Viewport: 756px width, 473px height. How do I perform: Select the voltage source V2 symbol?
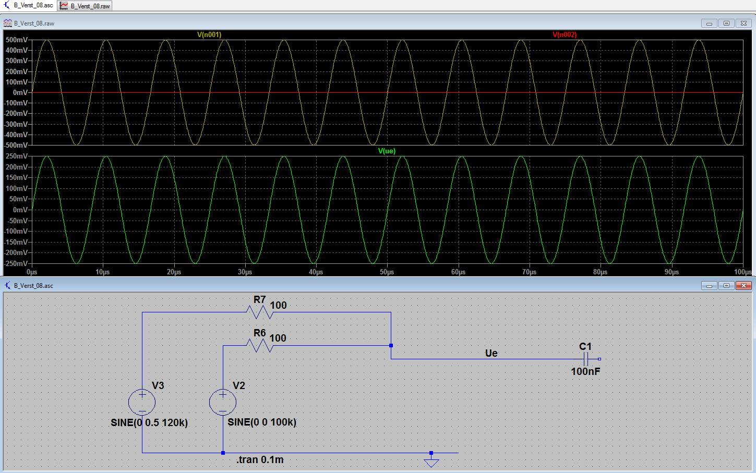223,402
